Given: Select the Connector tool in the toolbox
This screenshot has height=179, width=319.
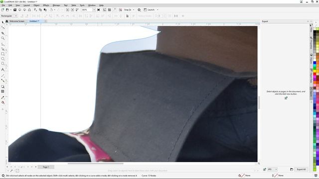Looking at the screenshot, I should coord(2,81).
